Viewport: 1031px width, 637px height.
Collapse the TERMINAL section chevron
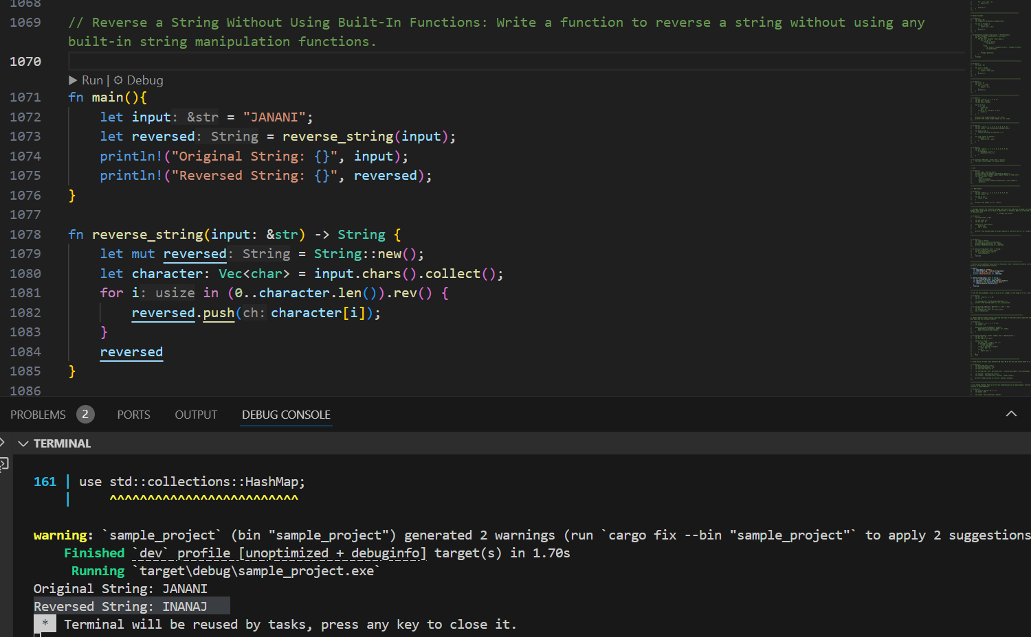(x=23, y=443)
